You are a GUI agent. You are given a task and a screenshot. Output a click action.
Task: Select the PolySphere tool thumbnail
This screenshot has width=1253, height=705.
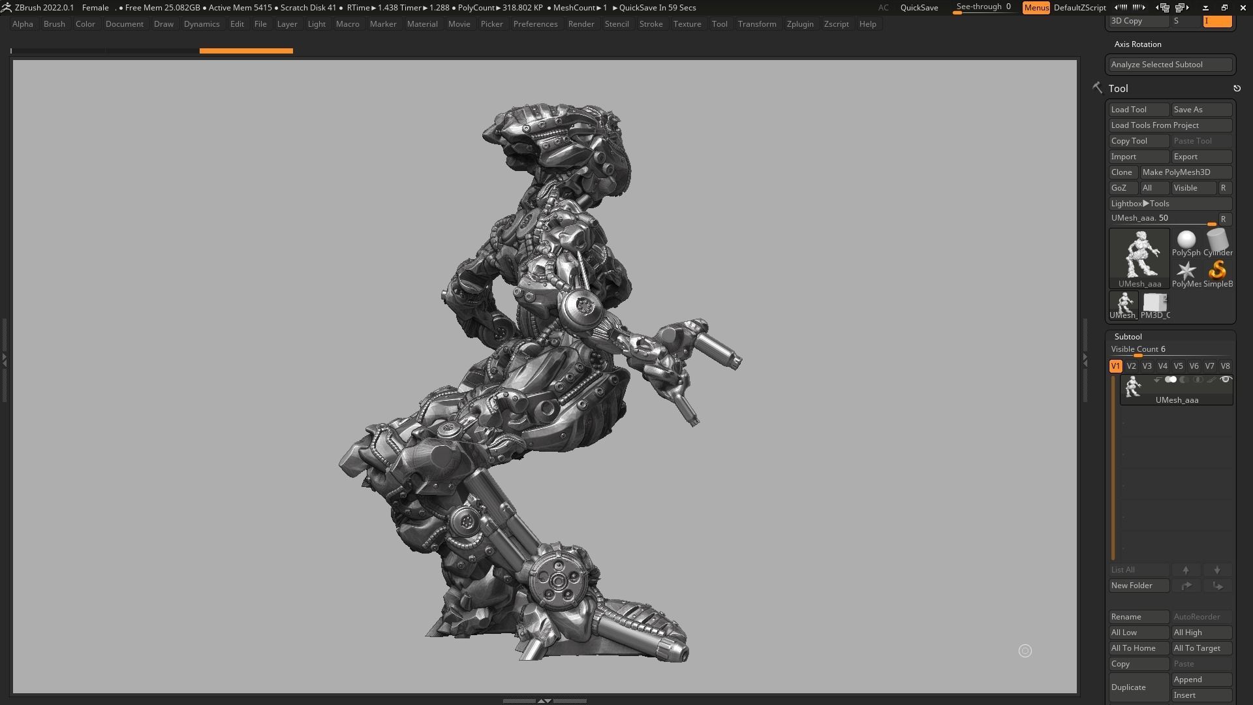point(1186,242)
